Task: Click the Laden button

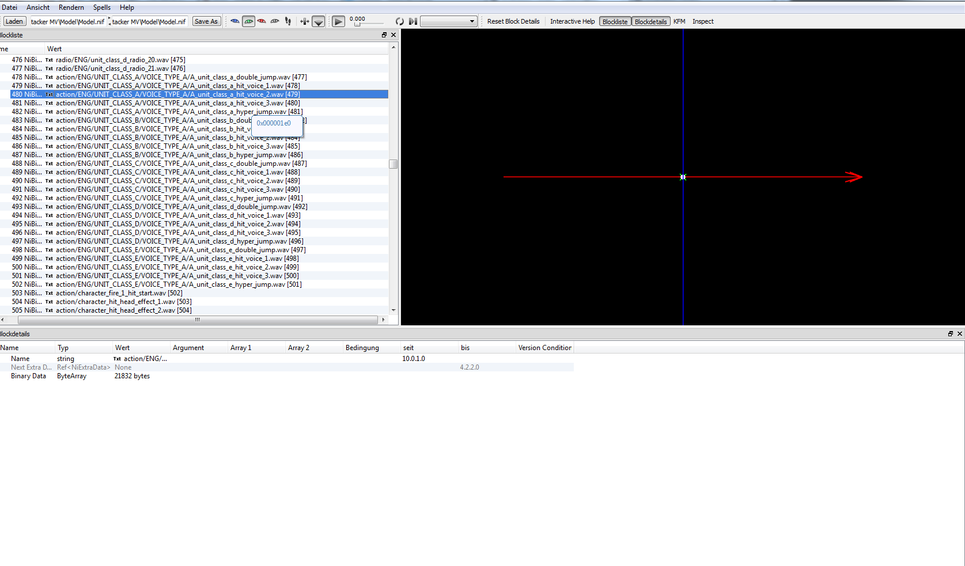Action: pos(14,21)
